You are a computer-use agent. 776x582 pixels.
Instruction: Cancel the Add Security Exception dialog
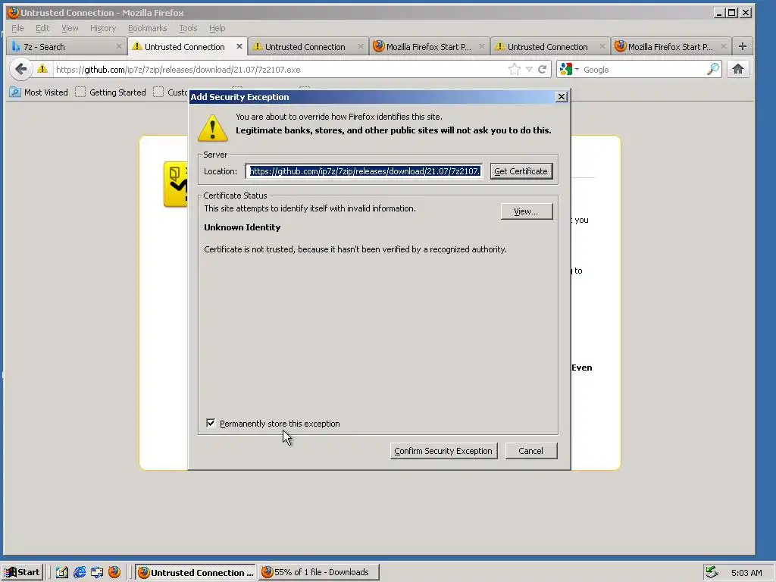coord(531,451)
